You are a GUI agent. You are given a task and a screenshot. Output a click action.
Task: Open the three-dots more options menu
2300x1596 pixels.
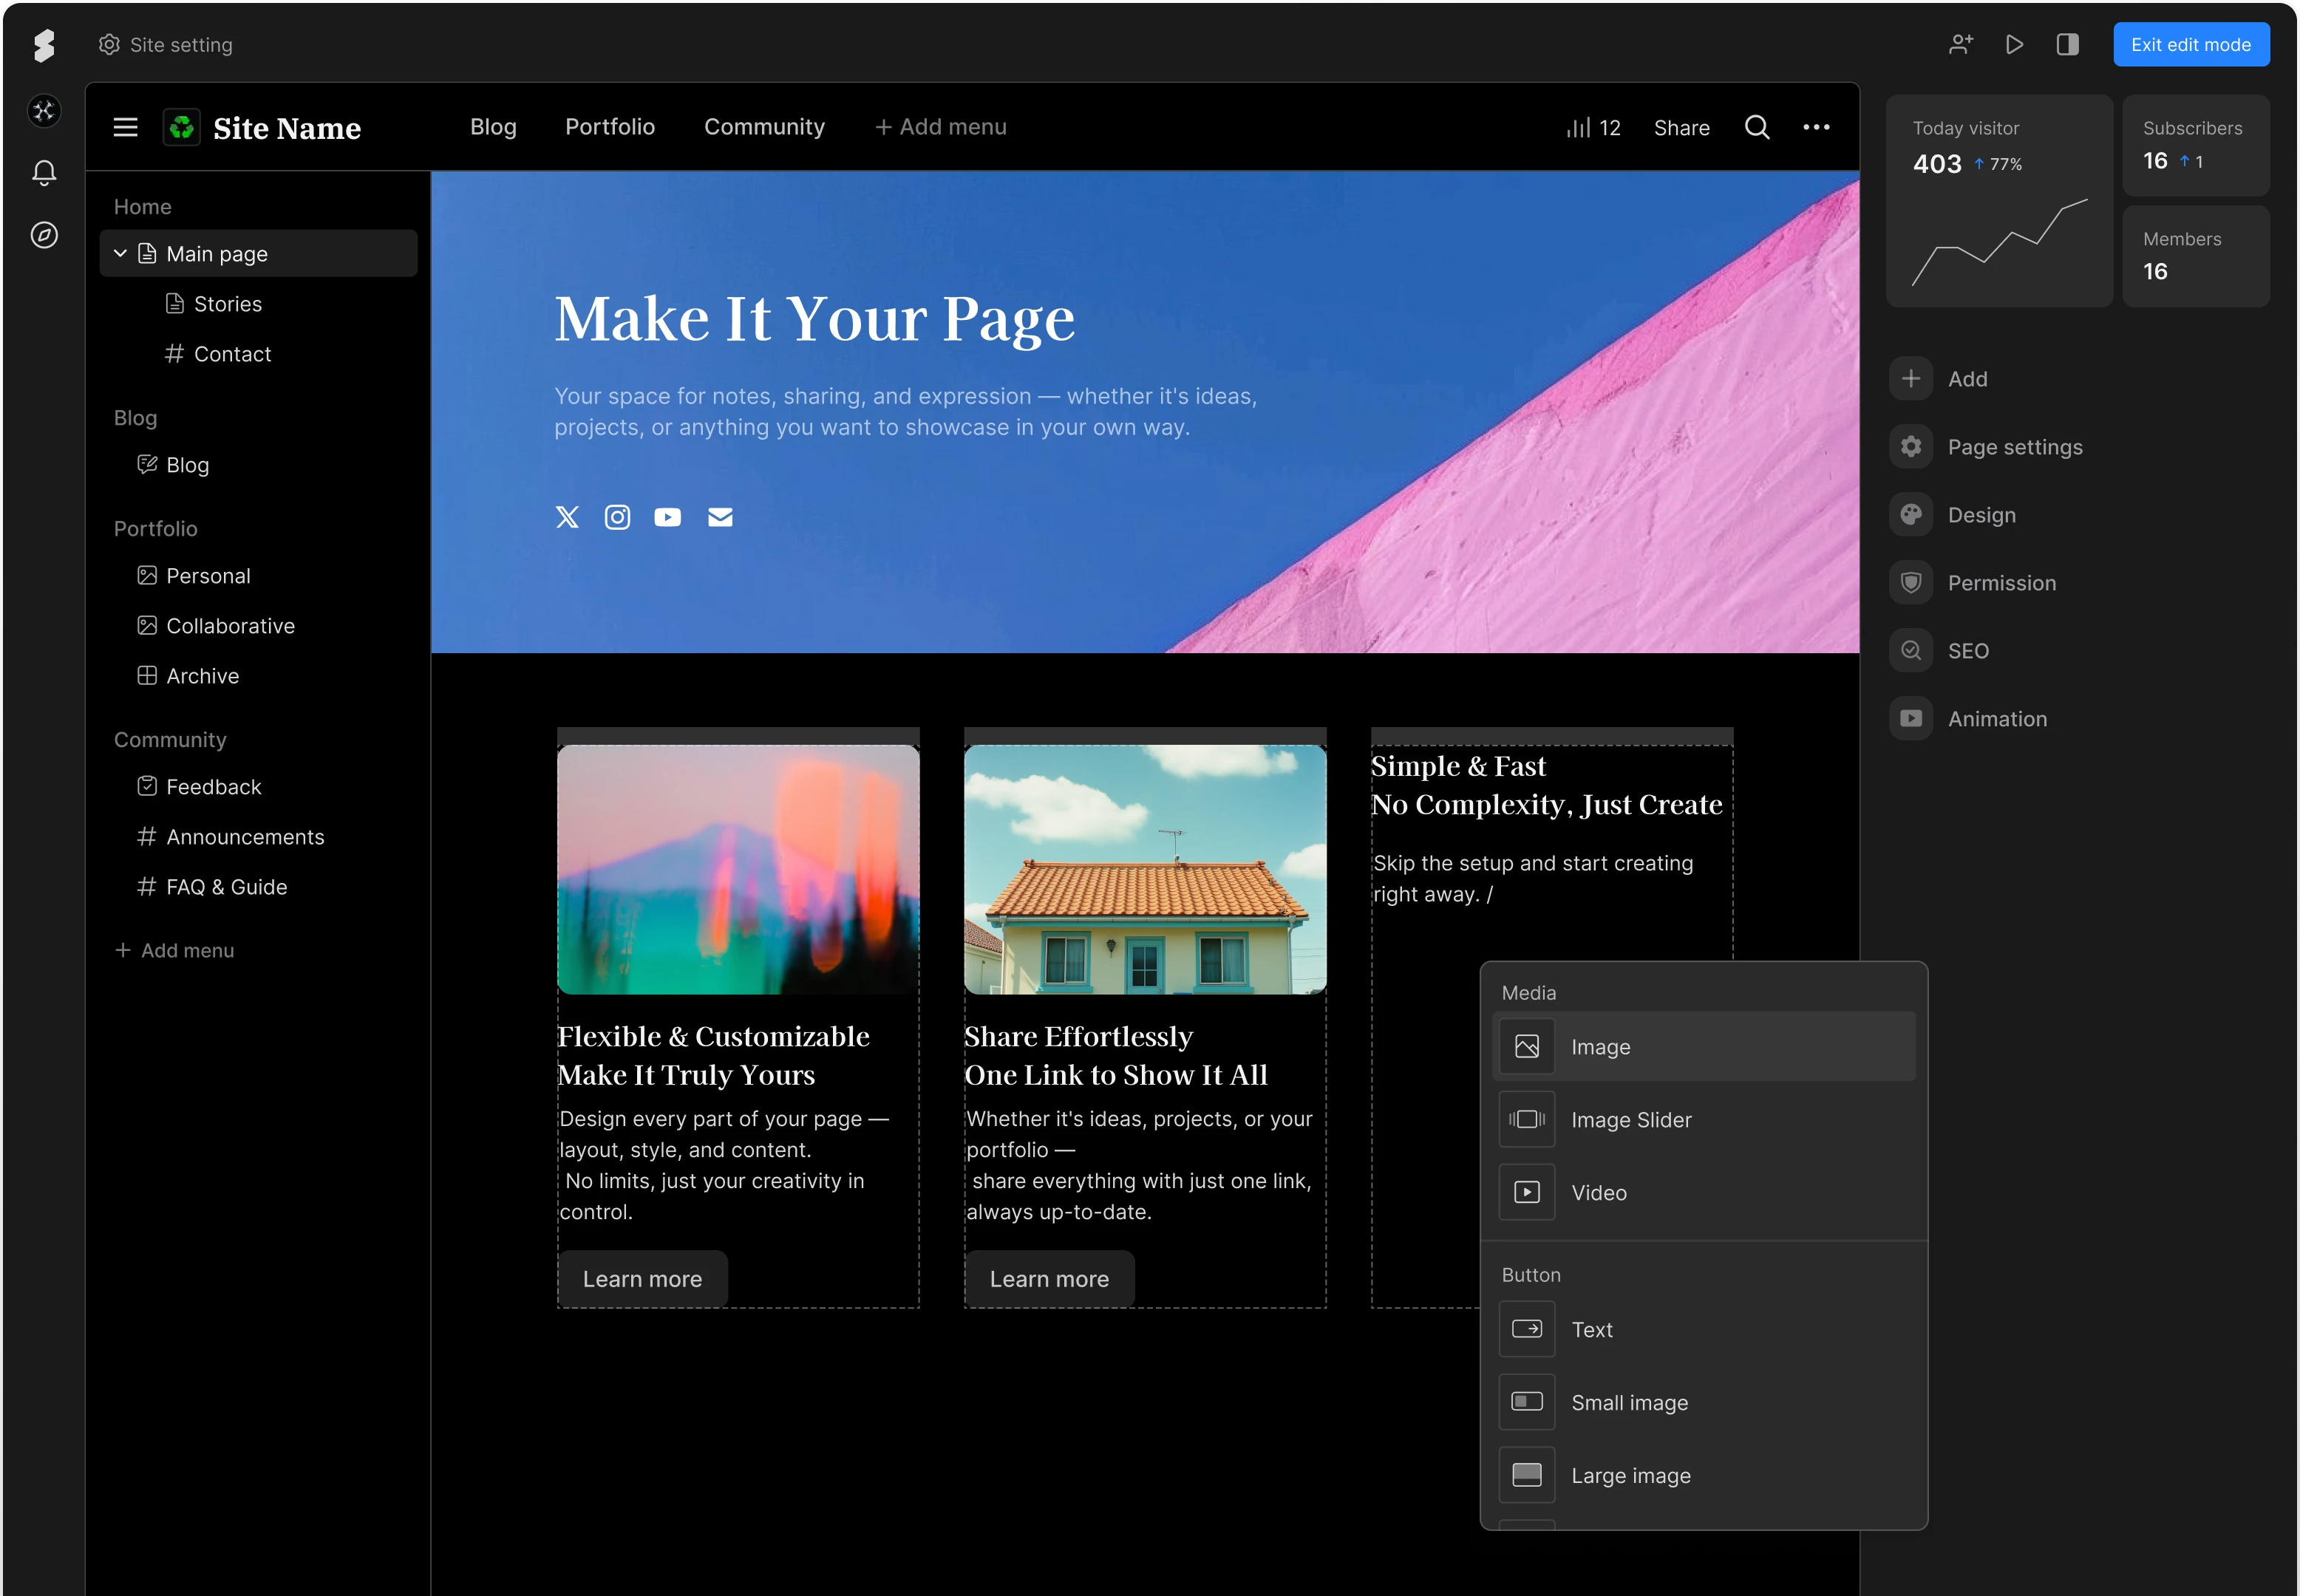pos(1816,127)
